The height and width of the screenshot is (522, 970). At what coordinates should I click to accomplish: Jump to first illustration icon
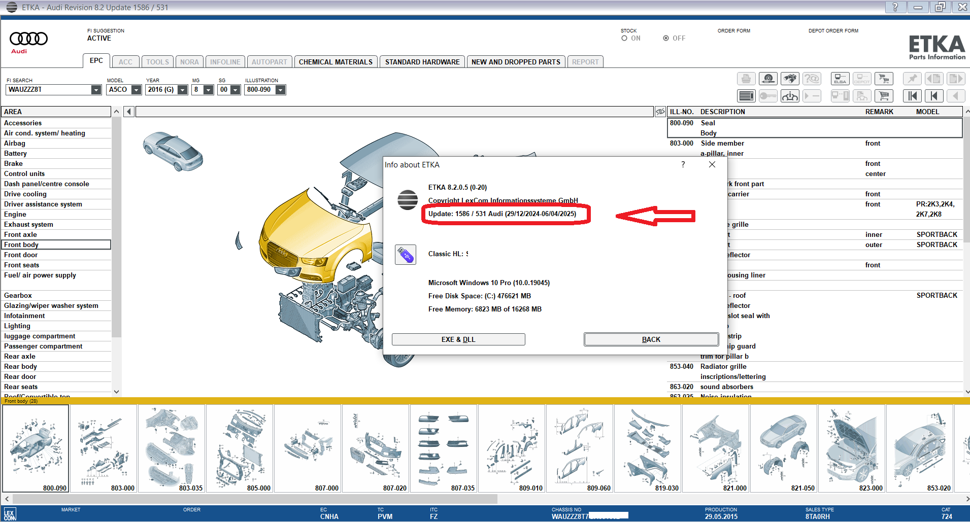[912, 96]
